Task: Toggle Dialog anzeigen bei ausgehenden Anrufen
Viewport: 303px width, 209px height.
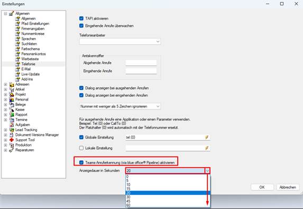Action: (81, 88)
